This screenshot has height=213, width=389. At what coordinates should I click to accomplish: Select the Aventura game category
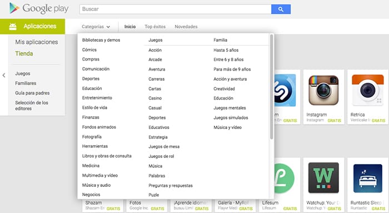click(157, 70)
